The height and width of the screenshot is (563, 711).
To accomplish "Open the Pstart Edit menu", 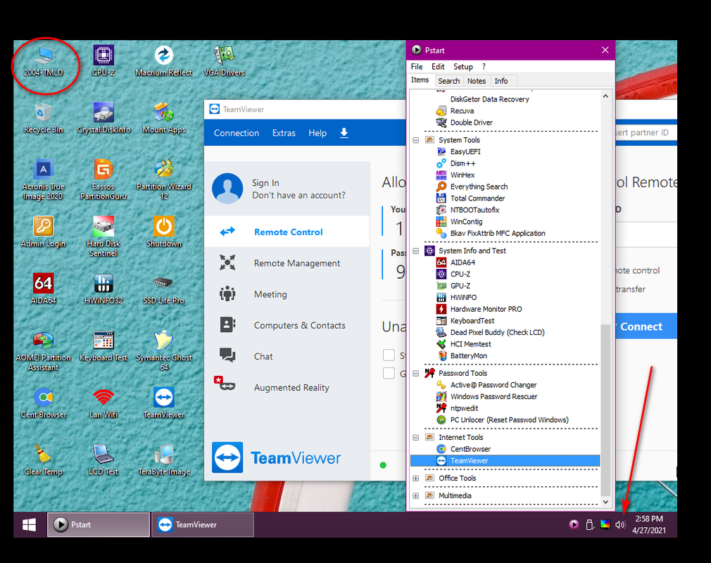I will pyautogui.click(x=438, y=67).
